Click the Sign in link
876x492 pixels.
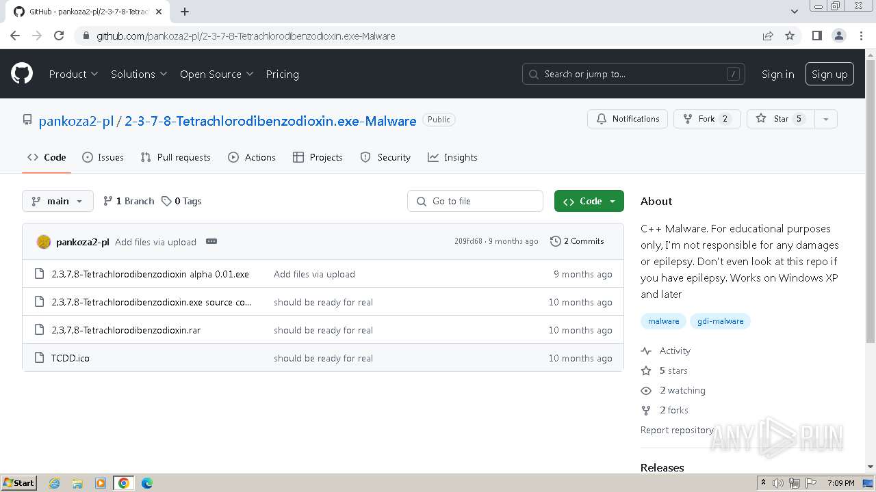(778, 74)
